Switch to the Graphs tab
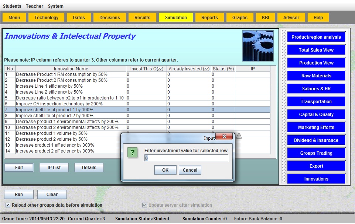 pos(240,18)
